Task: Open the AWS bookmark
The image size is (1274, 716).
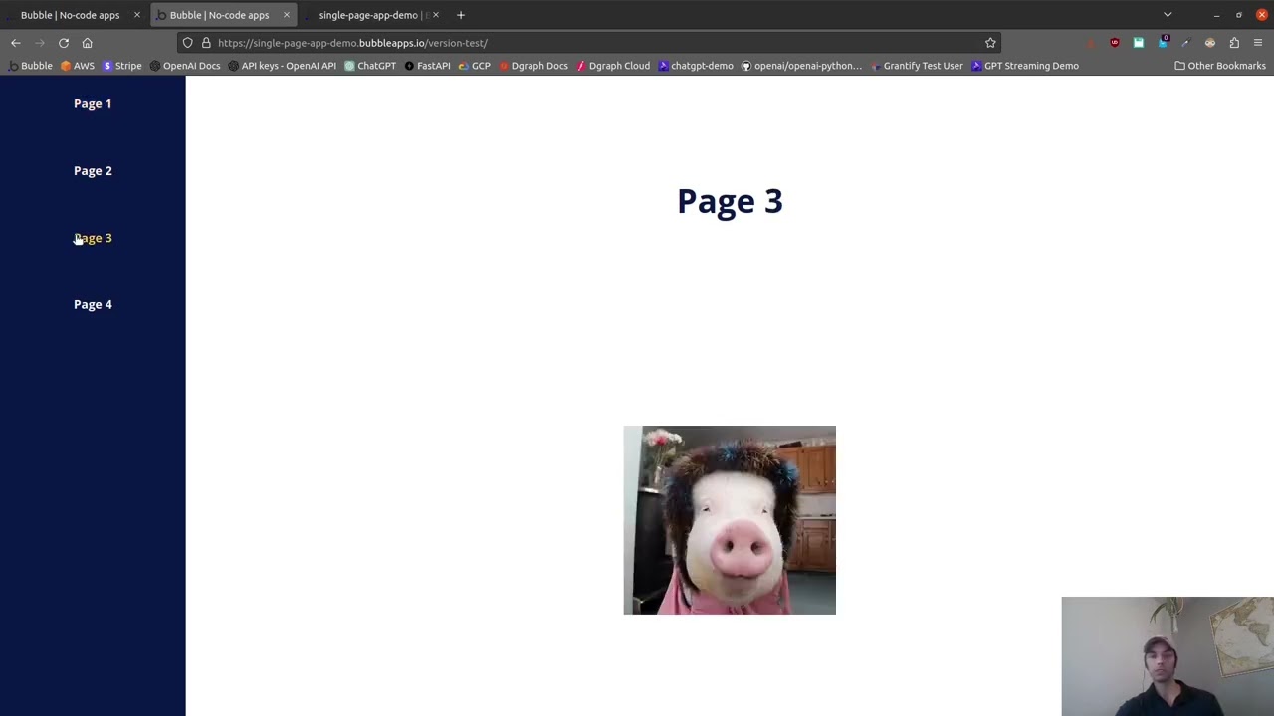Action: 78,66
